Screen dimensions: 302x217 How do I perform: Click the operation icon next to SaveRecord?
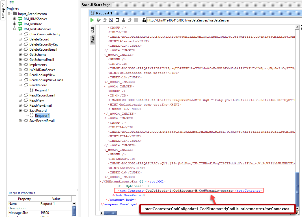[26, 110]
